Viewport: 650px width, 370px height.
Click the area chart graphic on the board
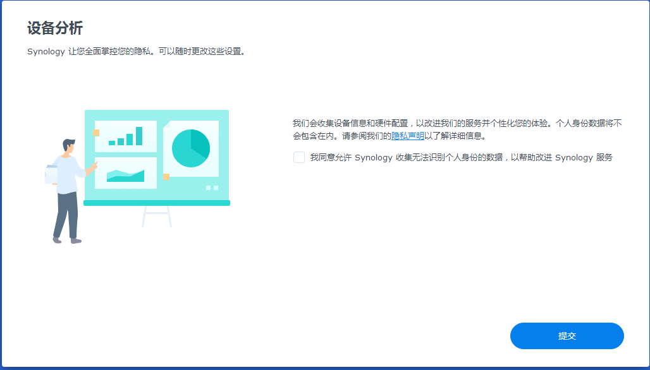(125, 175)
